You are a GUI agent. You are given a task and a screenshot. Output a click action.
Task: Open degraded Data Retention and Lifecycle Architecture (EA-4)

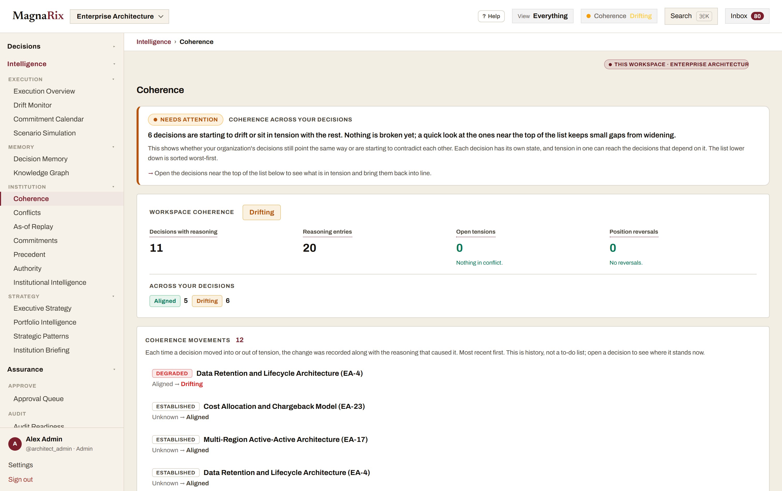(x=279, y=373)
